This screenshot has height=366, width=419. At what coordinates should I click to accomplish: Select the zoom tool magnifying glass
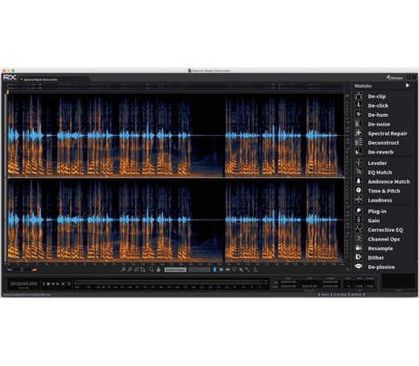[x=151, y=269]
